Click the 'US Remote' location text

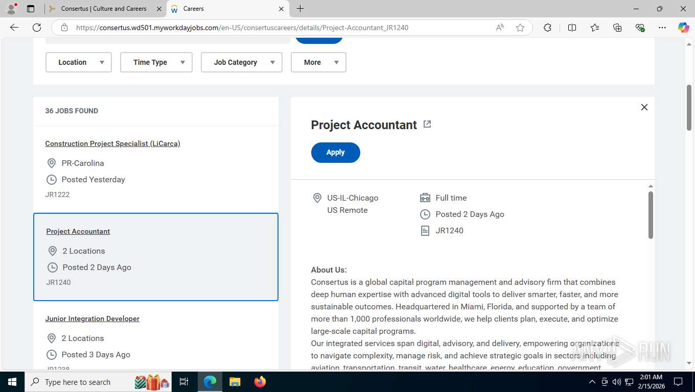pyautogui.click(x=347, y=210)
